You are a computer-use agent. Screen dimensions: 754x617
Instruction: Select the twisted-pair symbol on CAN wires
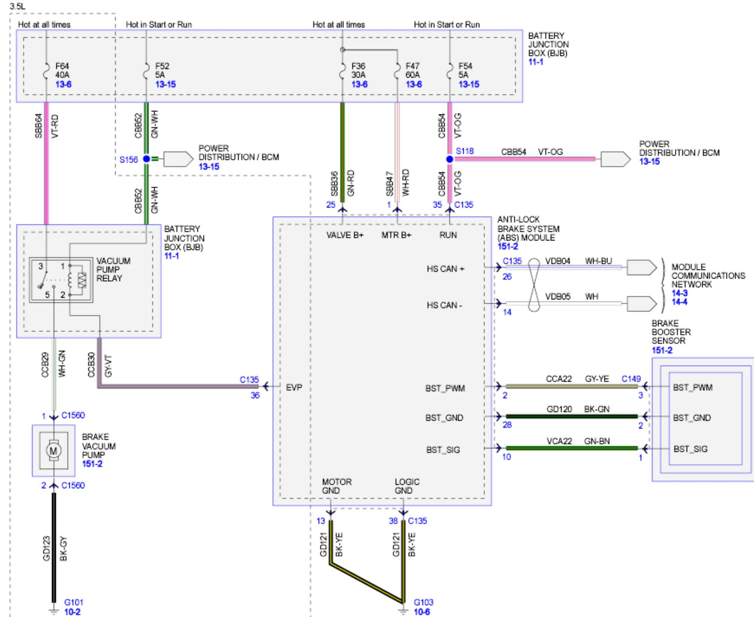tap(534, 285)
